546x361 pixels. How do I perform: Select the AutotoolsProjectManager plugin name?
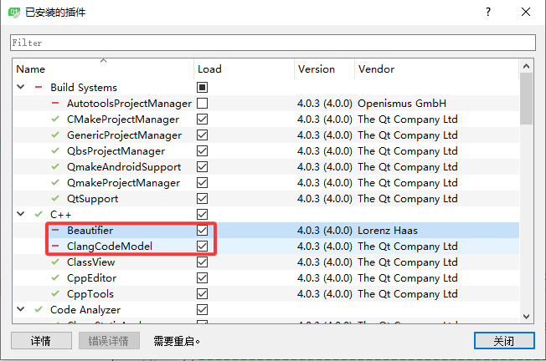[x=129, y=104]
